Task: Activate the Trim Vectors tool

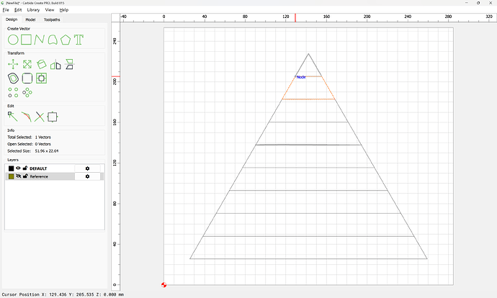Action: tap(26, 117)
